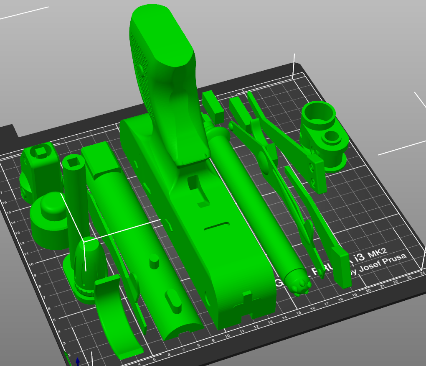The height and width of the screenshot is (366, 426).
Task: Select the small rectangular block behind the grip
Action: pyautogui.click(x=213, y=107)
